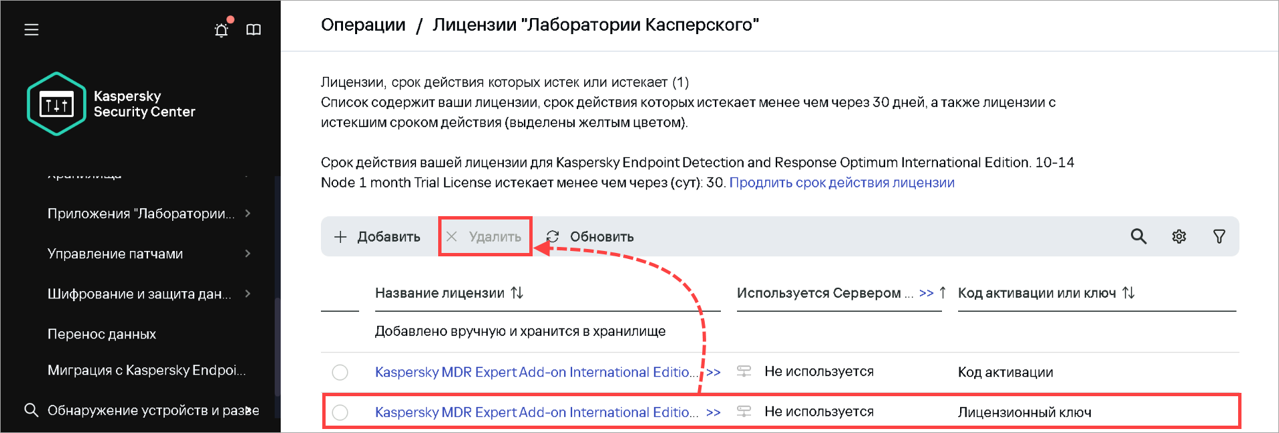Image resolution: width=1279 pixels, height=433 pixels.
Task: Click Не используется in Лицензионный ключ row
Action: click(819, 412)
